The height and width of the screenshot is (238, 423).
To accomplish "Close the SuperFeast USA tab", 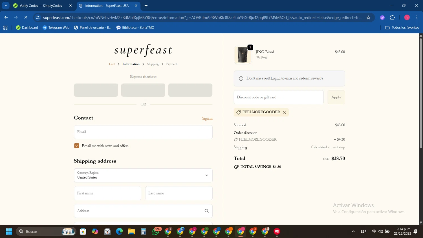I will tap(136, 6).
